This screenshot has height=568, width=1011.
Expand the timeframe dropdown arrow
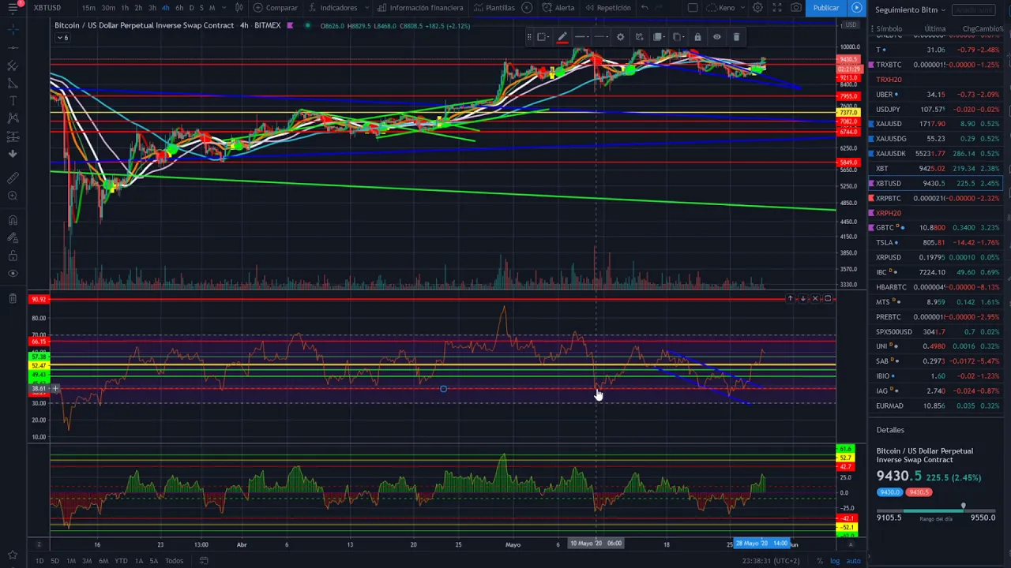223,8
